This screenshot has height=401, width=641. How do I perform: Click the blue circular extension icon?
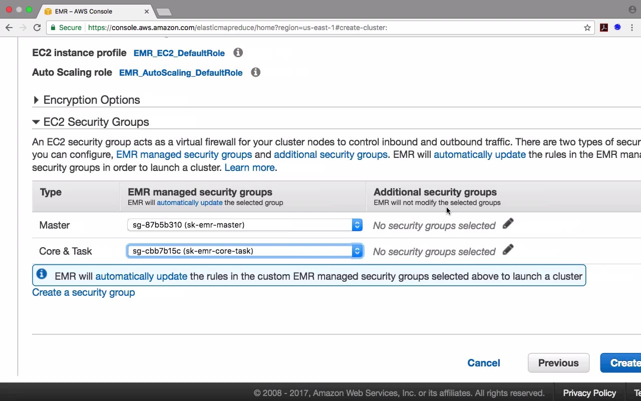click(617, 28)
